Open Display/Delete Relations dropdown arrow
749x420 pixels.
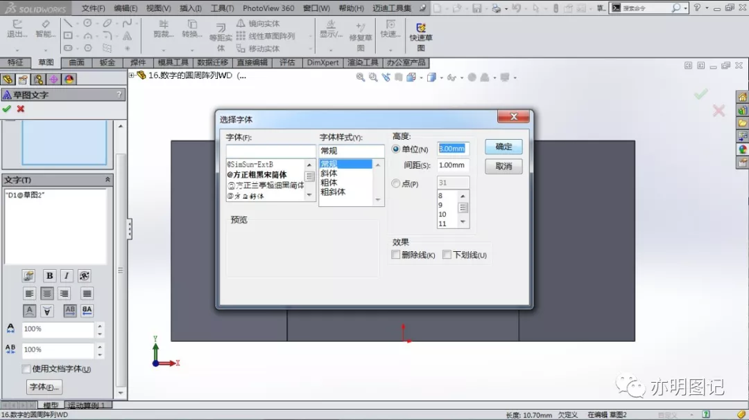[331, 50]
